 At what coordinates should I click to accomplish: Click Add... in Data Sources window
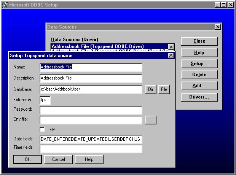coord(199,86)
